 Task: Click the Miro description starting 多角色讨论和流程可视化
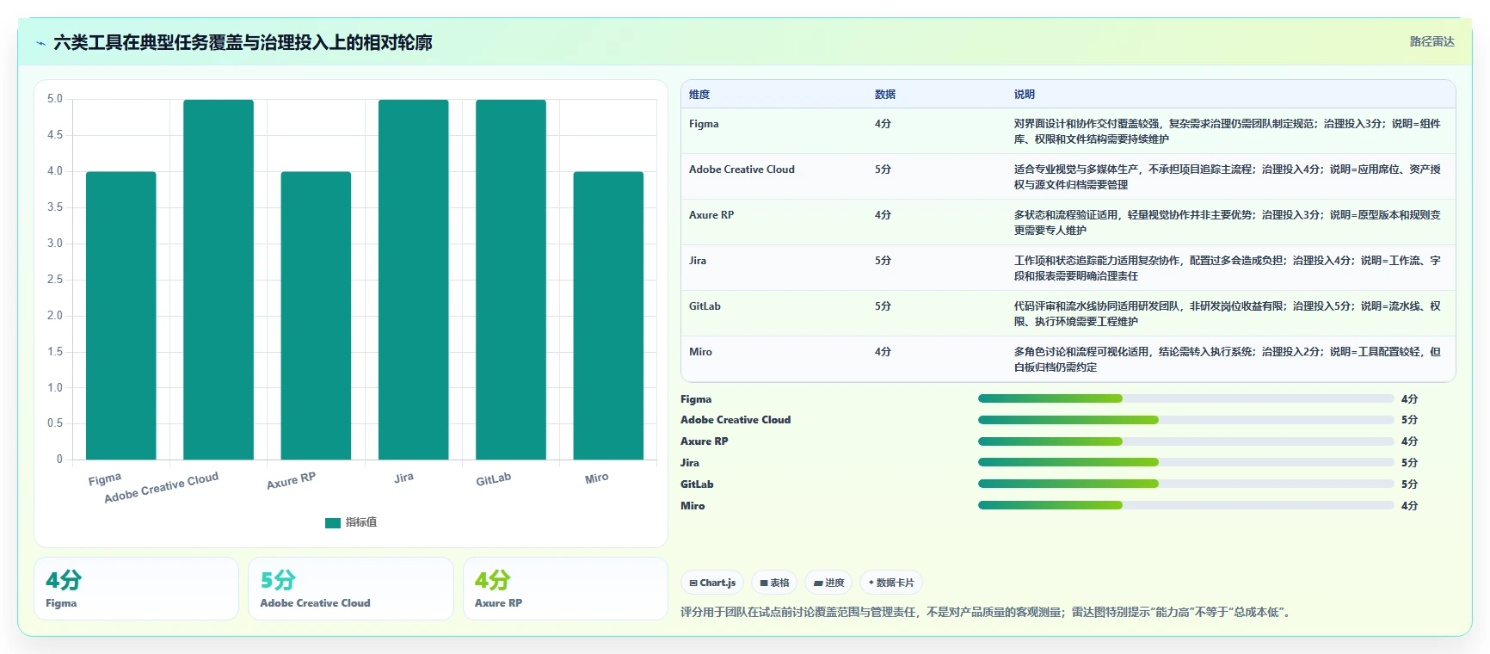tap(1228, 360)
